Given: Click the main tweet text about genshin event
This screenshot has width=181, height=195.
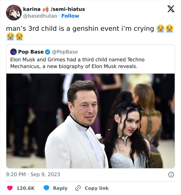Looking at the screenshot, I should 80,28.
